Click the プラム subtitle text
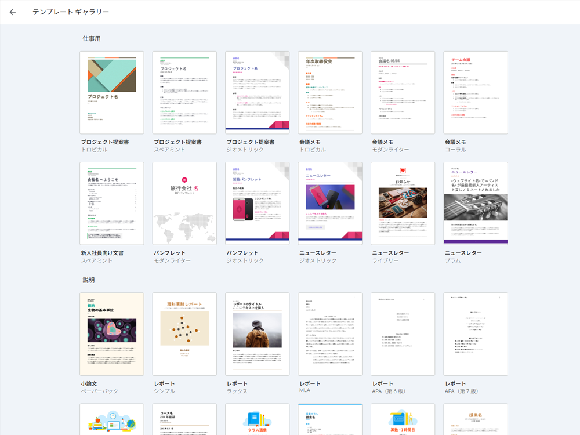The width and height of the screenshot is (580, 435). [453, 260]
